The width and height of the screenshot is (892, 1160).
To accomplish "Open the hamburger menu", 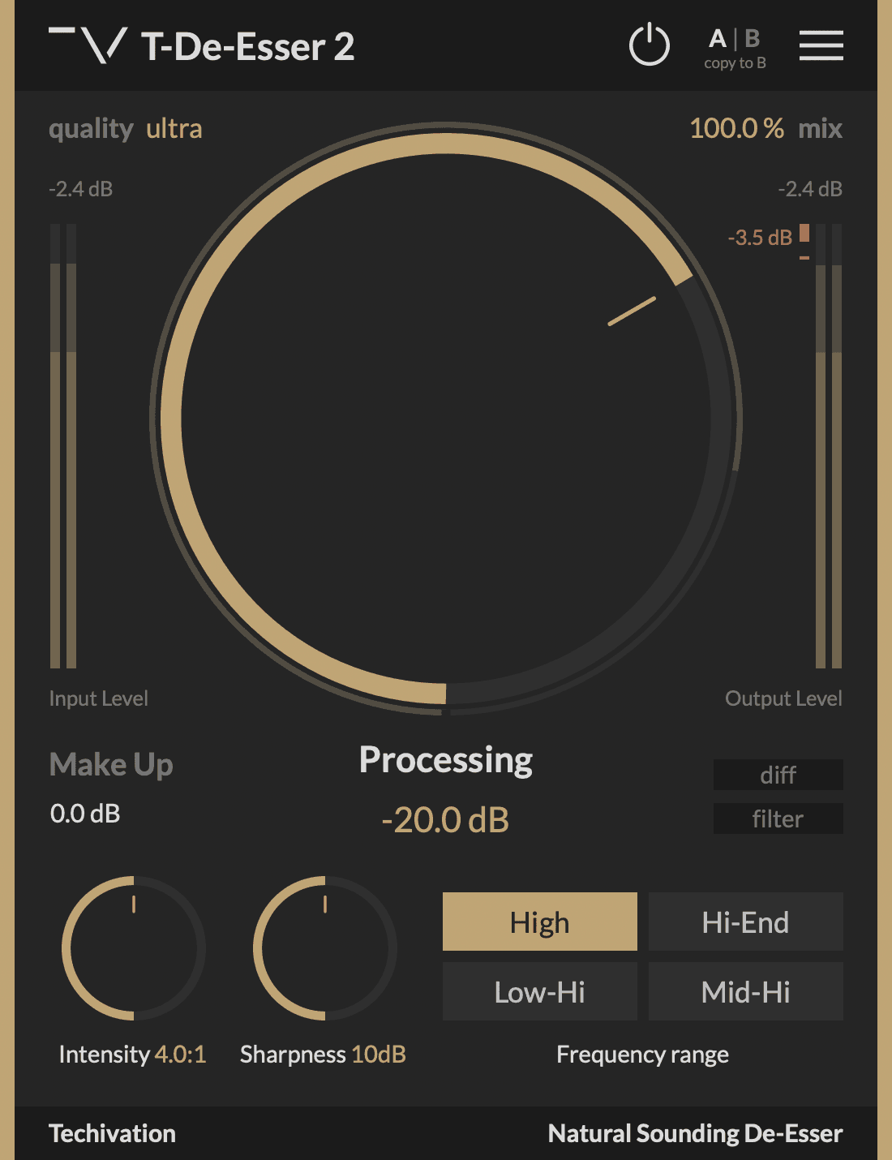I will tap(821, 45).
